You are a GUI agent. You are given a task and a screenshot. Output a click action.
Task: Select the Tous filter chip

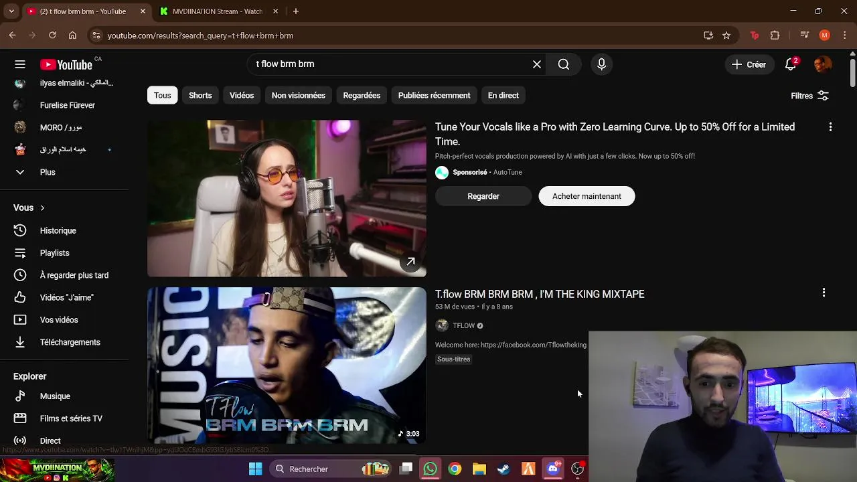pyautogui.click(x=163, y=95)
